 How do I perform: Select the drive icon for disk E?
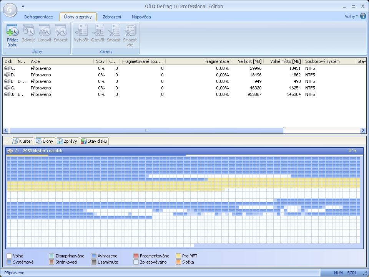tap(7, 81)
